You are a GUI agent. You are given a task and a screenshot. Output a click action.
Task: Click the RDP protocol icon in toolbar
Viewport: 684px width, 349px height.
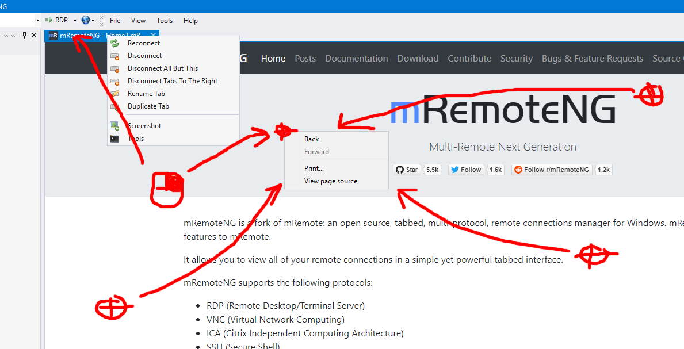click(49, 20)
